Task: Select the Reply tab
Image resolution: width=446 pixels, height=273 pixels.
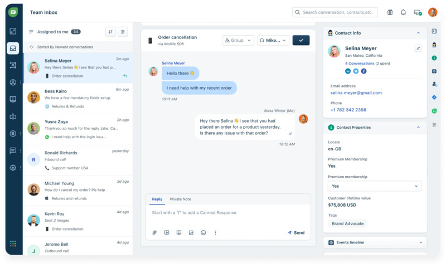Action: [157, 199]
